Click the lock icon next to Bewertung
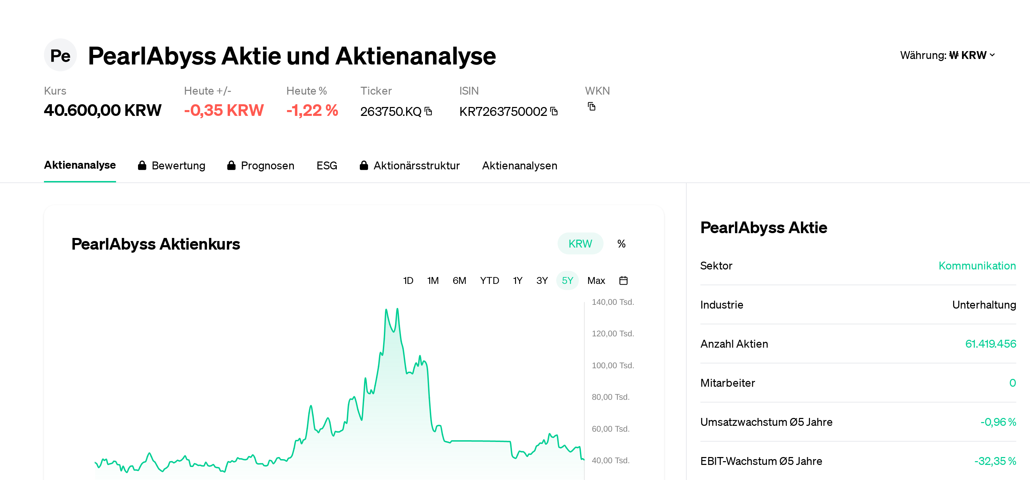Screen dimensions: 1030x480 (x=142, y=165)
